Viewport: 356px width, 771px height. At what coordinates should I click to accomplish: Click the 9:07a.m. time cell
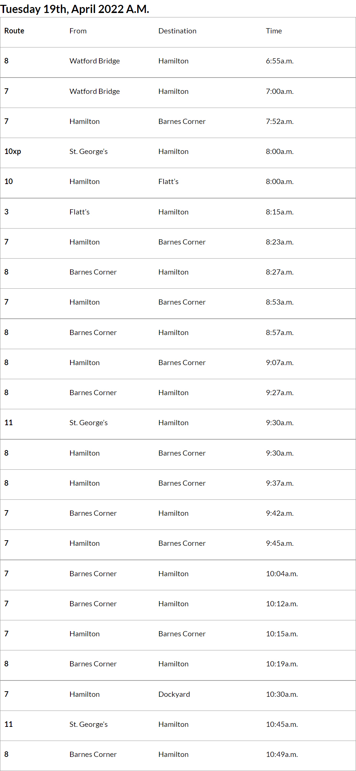coord(280,363)
